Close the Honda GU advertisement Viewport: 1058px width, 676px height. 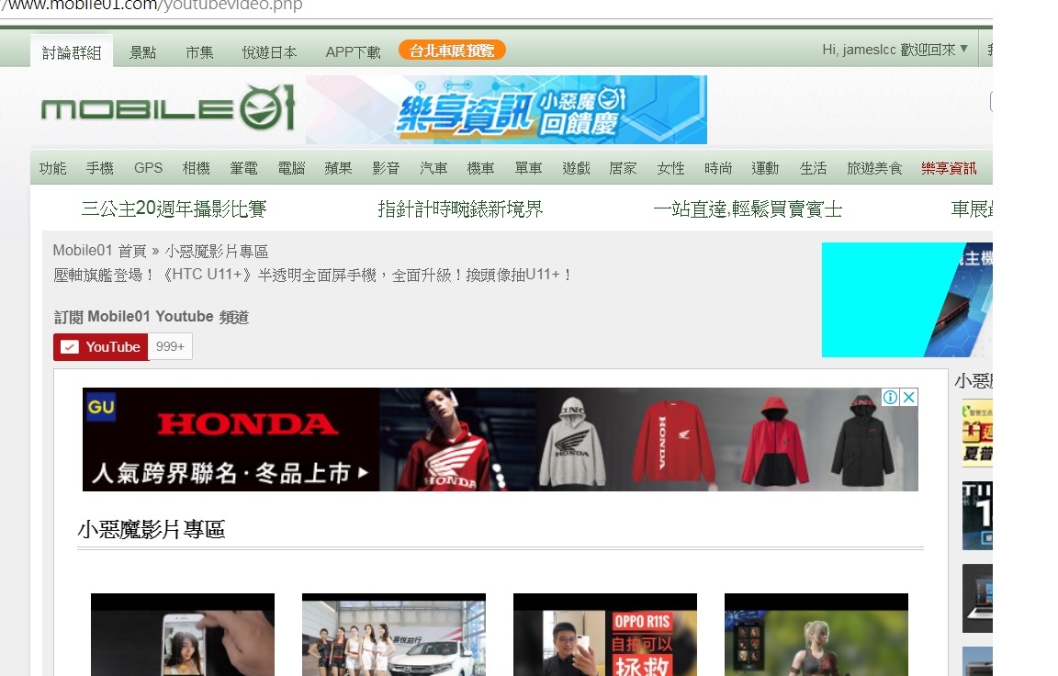pyautogui.click(x=909, y=397)
